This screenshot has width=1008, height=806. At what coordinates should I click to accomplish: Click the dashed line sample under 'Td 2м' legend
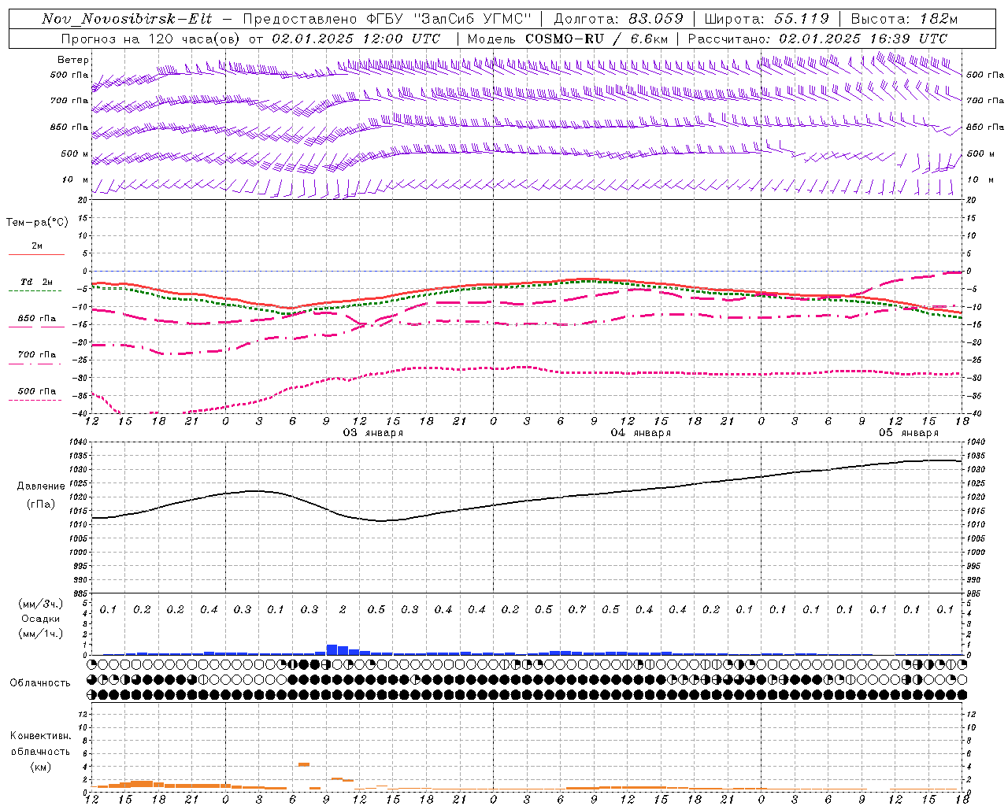36,291
